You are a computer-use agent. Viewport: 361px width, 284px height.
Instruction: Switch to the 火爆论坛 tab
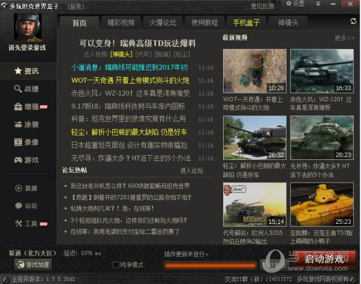(x=163, y=23)
